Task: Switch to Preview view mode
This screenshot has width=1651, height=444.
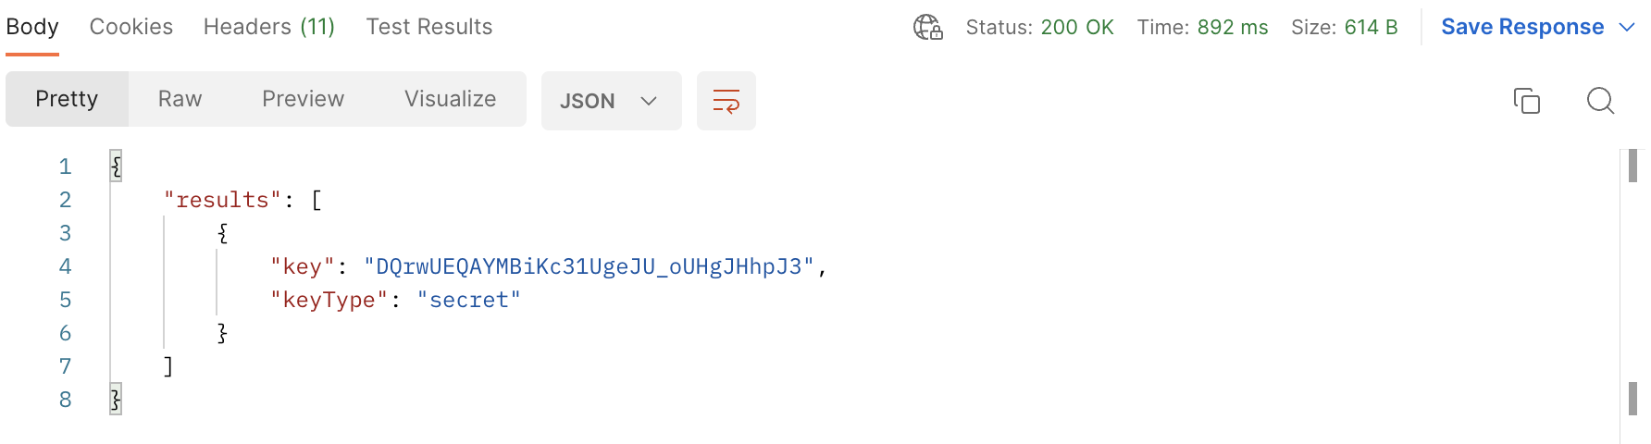Action: point(303,99)
